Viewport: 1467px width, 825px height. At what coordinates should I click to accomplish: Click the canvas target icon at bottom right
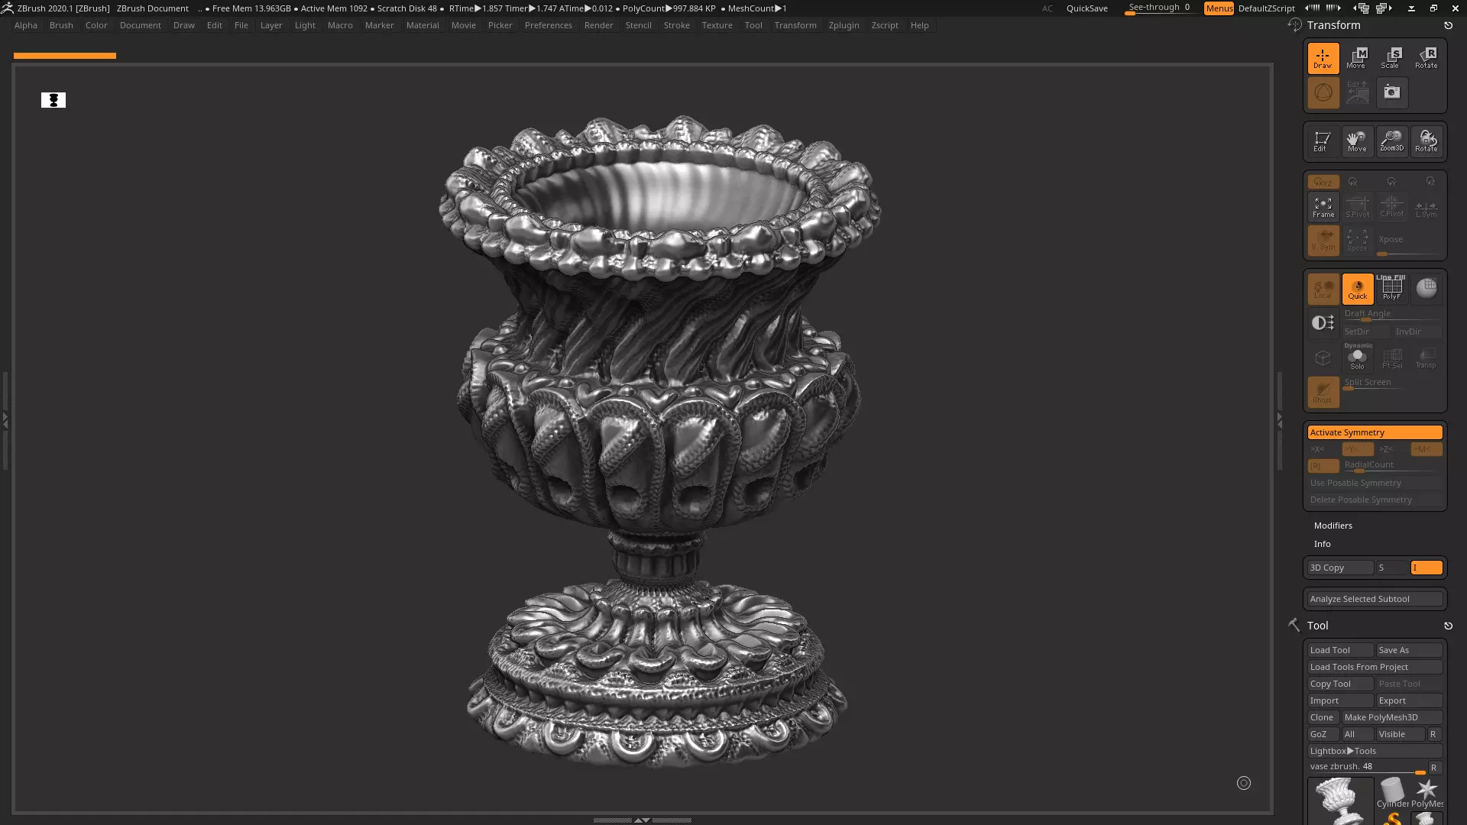1244,783
